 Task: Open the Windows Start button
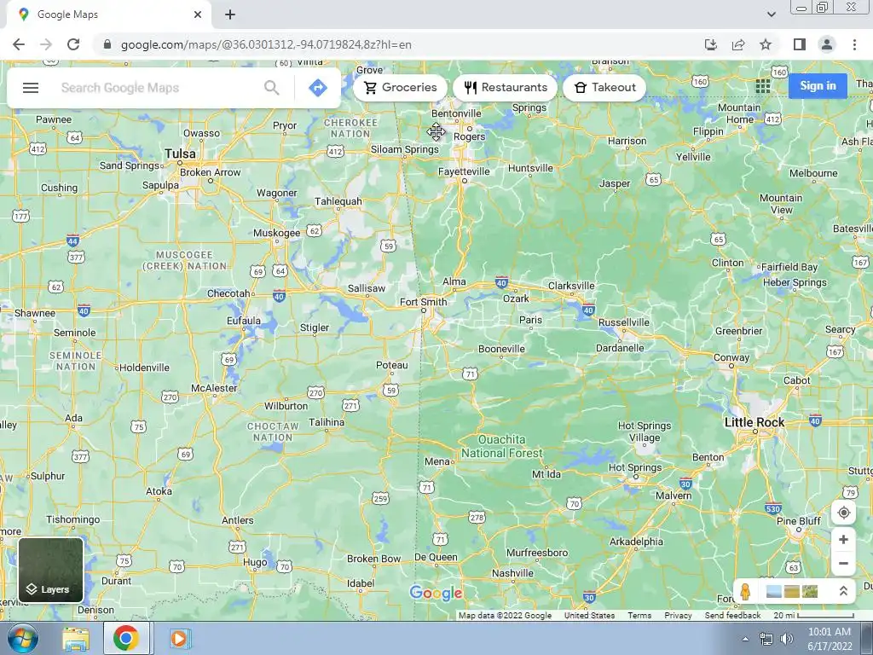point(21,638)
